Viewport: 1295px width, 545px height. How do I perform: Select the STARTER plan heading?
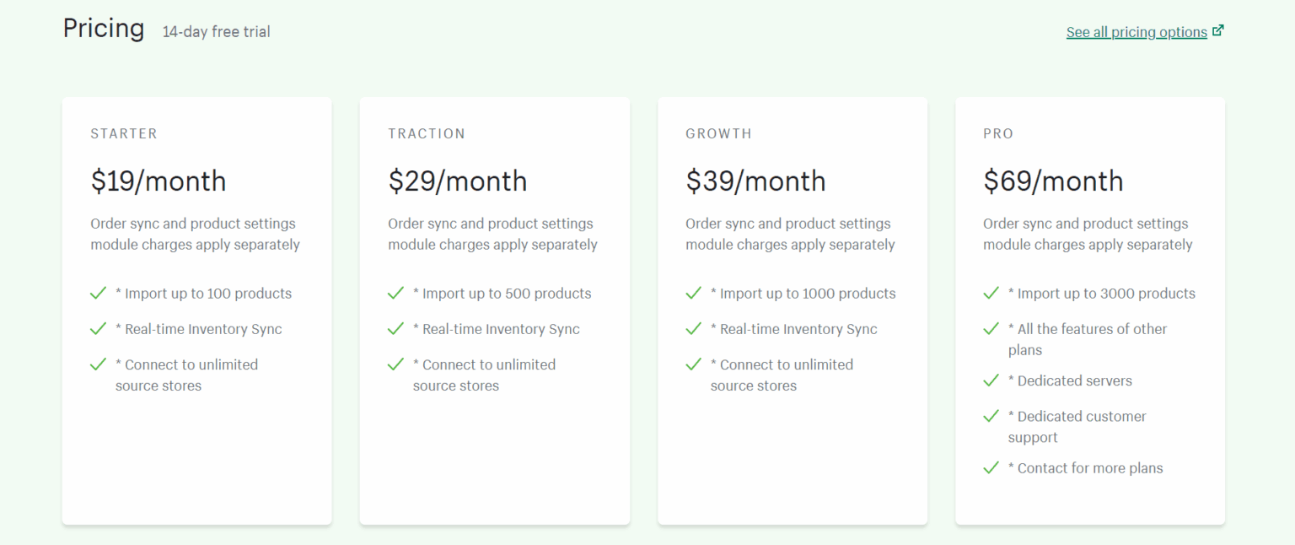[x=124, y=133]
